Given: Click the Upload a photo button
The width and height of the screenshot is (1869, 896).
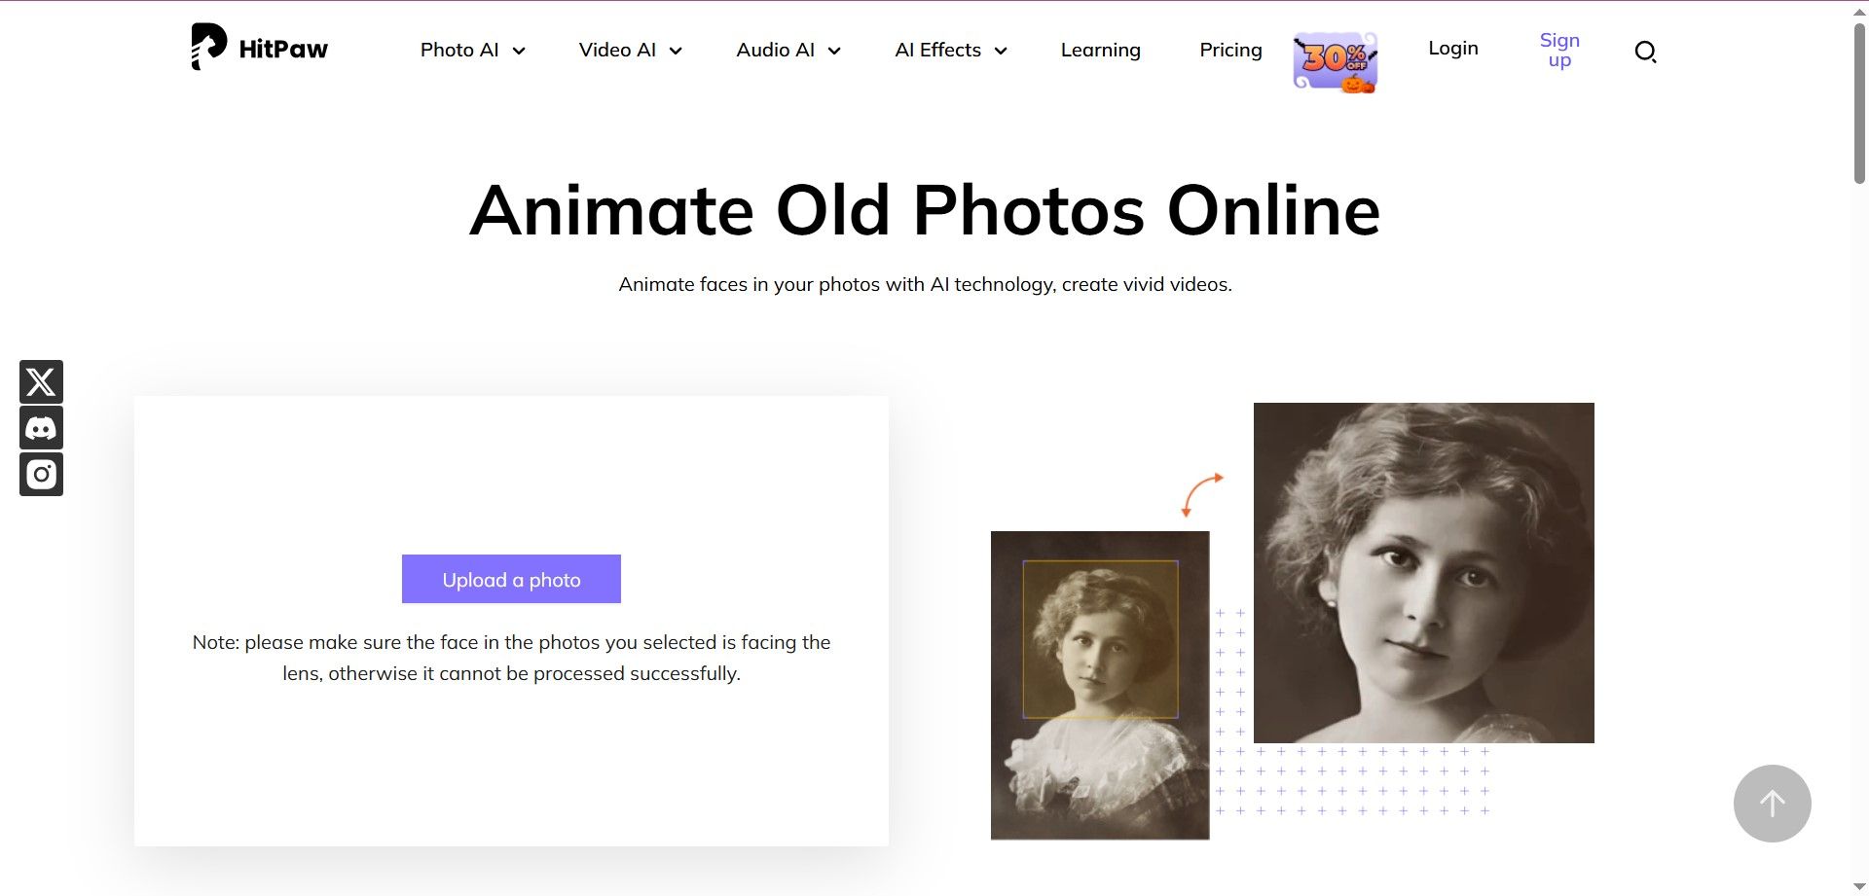Looking at the screenshot, I should tap(511, 580).
